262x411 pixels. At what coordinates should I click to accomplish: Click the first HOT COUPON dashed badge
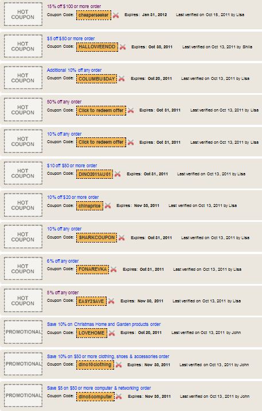(23, 14)
